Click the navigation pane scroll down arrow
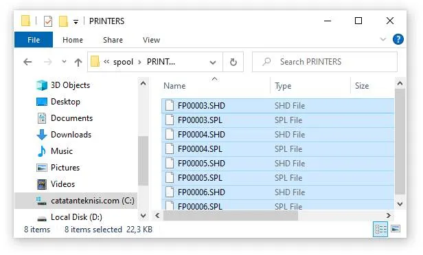423x255 pixels. pyautogui.click(x=144, y=216)
